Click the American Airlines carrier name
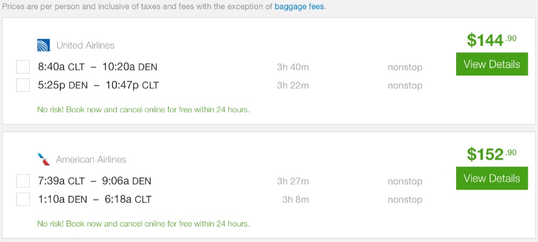The width and height of the screenshot is (538, 242). pos(91,160)
